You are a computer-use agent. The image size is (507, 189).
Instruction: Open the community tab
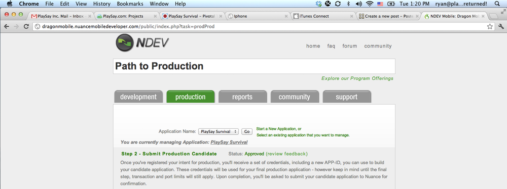[295, 97]
